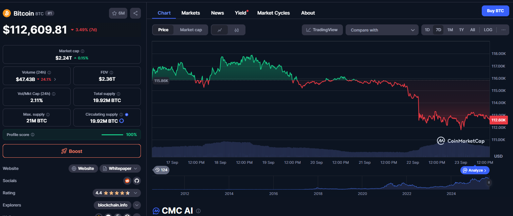This screenshot has width=513, height=216.
Task: Expand the Whitepaper dropdown
Action: click(120, 169)
